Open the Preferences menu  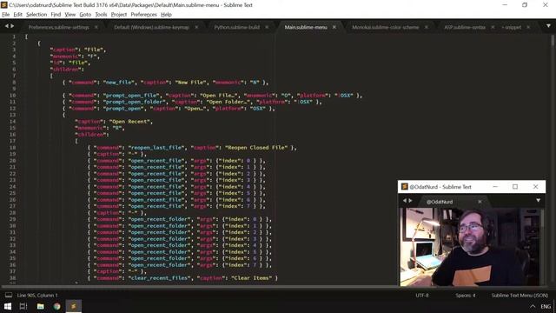pos(143,15)
